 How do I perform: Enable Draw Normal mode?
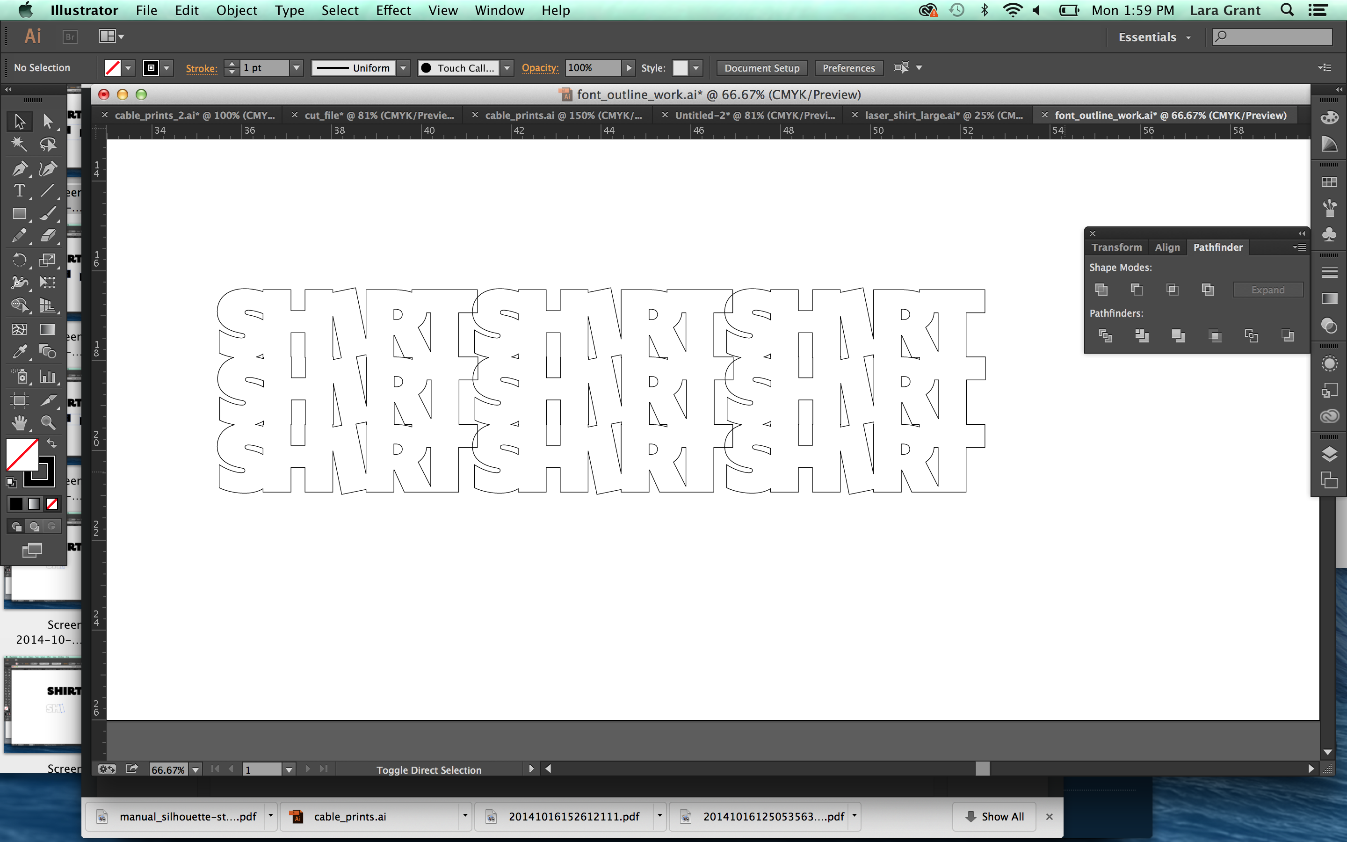pos(16,526)
